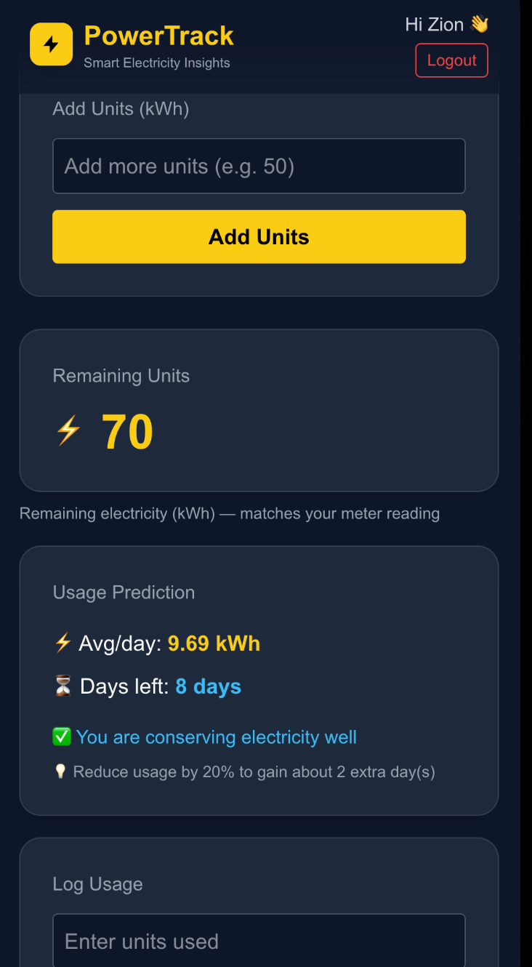This screenshot has width=532, height=967.
Task: Click the PowerTrack lightning bolt logo
Action: tap(51, 44)
